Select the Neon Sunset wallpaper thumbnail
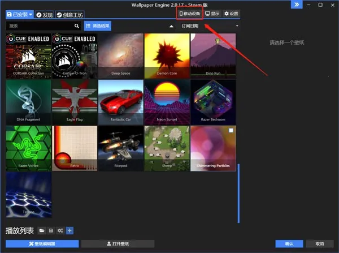This screenshot has width=339, height=253. (167, 102)
